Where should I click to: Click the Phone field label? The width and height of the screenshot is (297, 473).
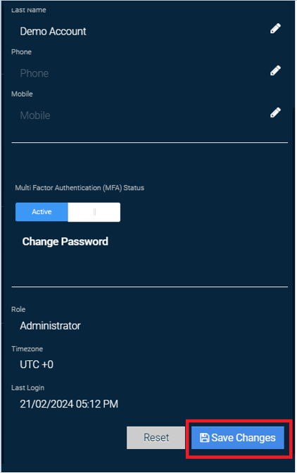pos(21,52)
